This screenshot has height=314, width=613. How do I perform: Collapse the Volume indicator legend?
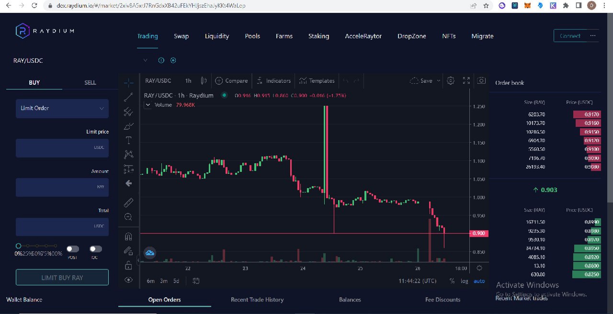148,105
